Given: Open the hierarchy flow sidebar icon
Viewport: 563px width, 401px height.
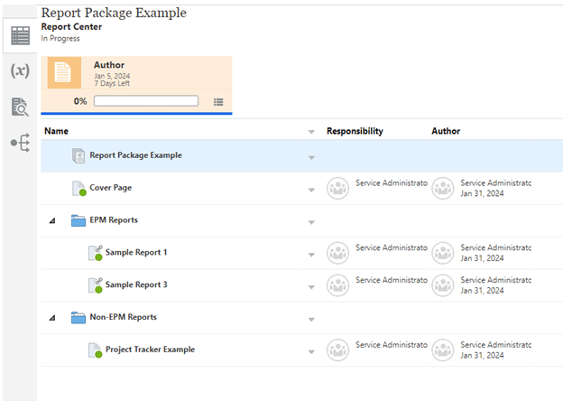Looking at the screenshot, I should (x=19, y=143).
